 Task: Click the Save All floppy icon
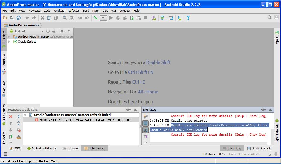(12, 18)
